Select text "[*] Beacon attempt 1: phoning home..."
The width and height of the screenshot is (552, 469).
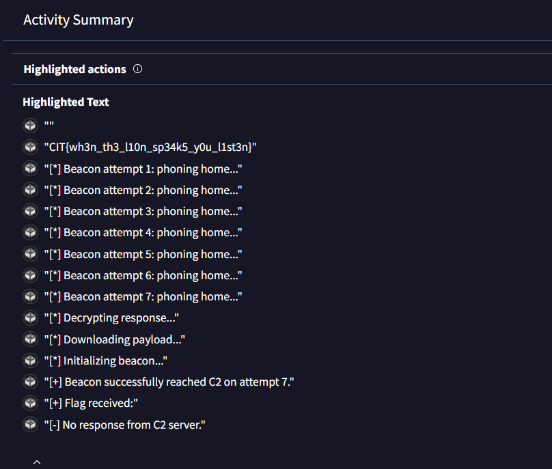pos(143,169)
